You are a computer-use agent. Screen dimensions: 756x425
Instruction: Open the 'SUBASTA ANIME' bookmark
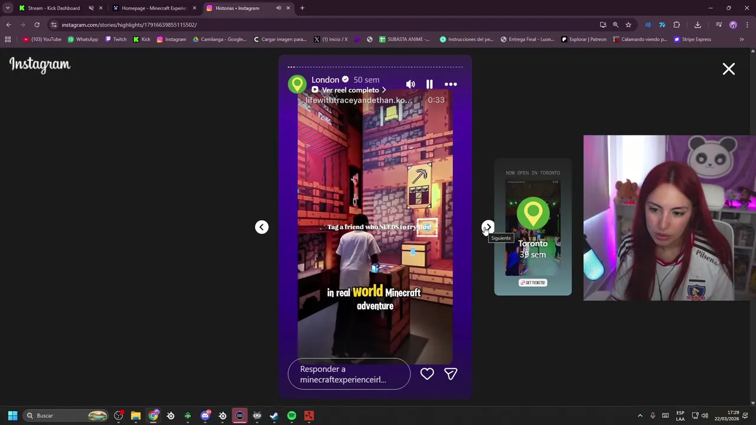click(405, 40)
